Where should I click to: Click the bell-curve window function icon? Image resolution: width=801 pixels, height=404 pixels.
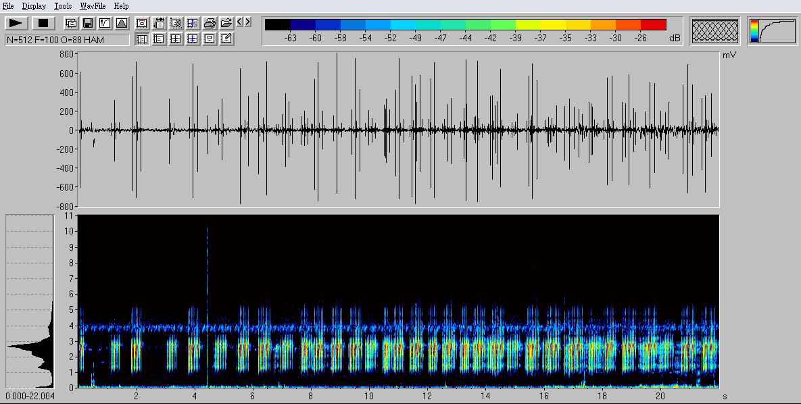(122, 23)
